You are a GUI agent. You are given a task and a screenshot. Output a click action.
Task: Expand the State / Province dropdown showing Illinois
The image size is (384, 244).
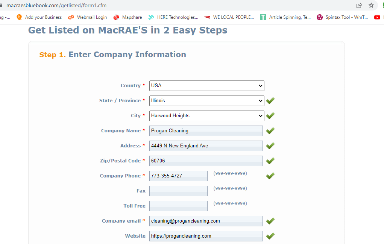coord(207,101)
